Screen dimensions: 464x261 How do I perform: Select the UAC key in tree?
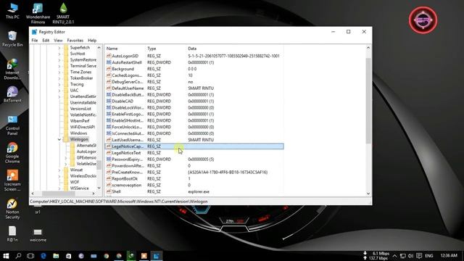pos(74,90)
